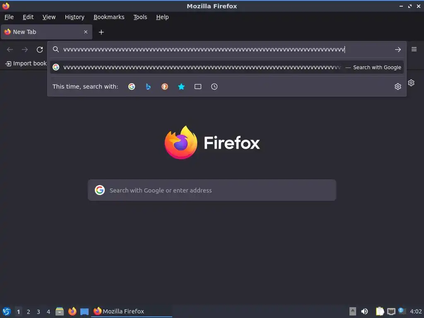Launch file manager from taskbar
Image resolution: width=424 pixels, height=318 pixels.
(x=60, y=311)
